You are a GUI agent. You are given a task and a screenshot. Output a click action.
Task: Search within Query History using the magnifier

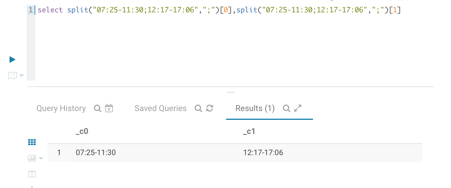pos(97,108)
